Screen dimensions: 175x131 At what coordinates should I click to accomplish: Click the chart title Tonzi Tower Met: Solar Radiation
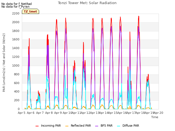87,3
